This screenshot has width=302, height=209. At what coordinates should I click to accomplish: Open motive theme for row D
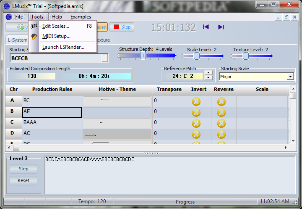click(117, 134)
